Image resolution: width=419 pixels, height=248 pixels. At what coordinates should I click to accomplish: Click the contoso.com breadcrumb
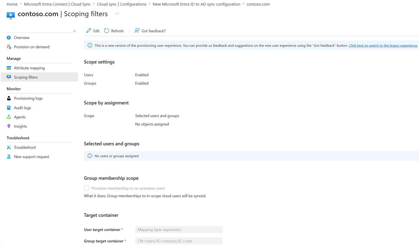[x=258, y=4]
